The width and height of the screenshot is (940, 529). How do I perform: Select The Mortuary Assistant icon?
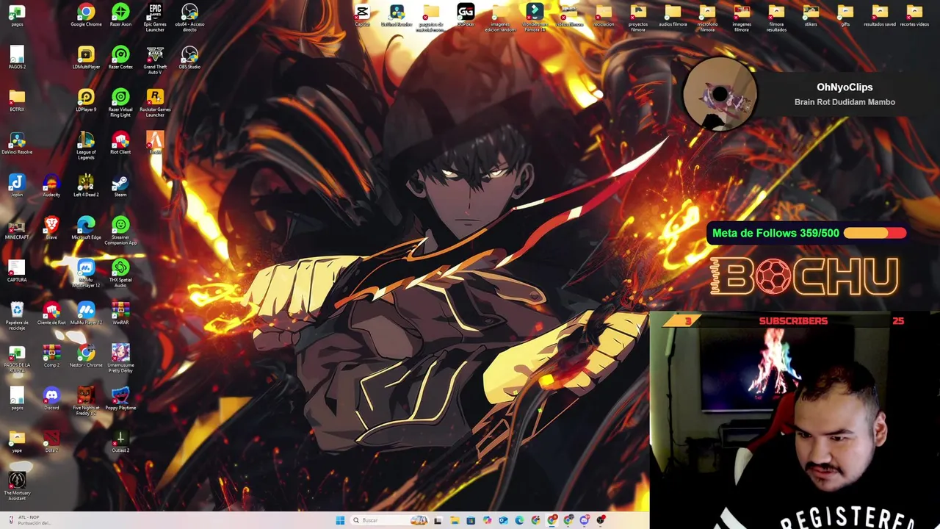coord(17,486)
